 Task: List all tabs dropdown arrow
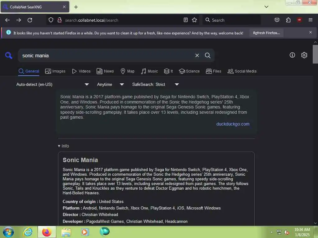266,7
